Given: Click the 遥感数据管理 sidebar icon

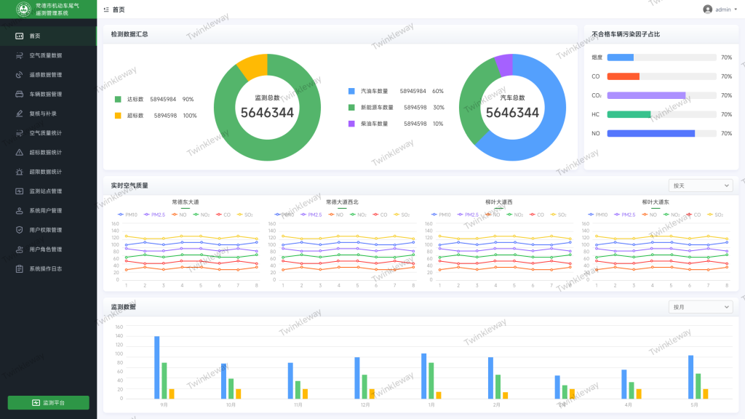Looking at the screenshot, I should (x=20, y=75).
